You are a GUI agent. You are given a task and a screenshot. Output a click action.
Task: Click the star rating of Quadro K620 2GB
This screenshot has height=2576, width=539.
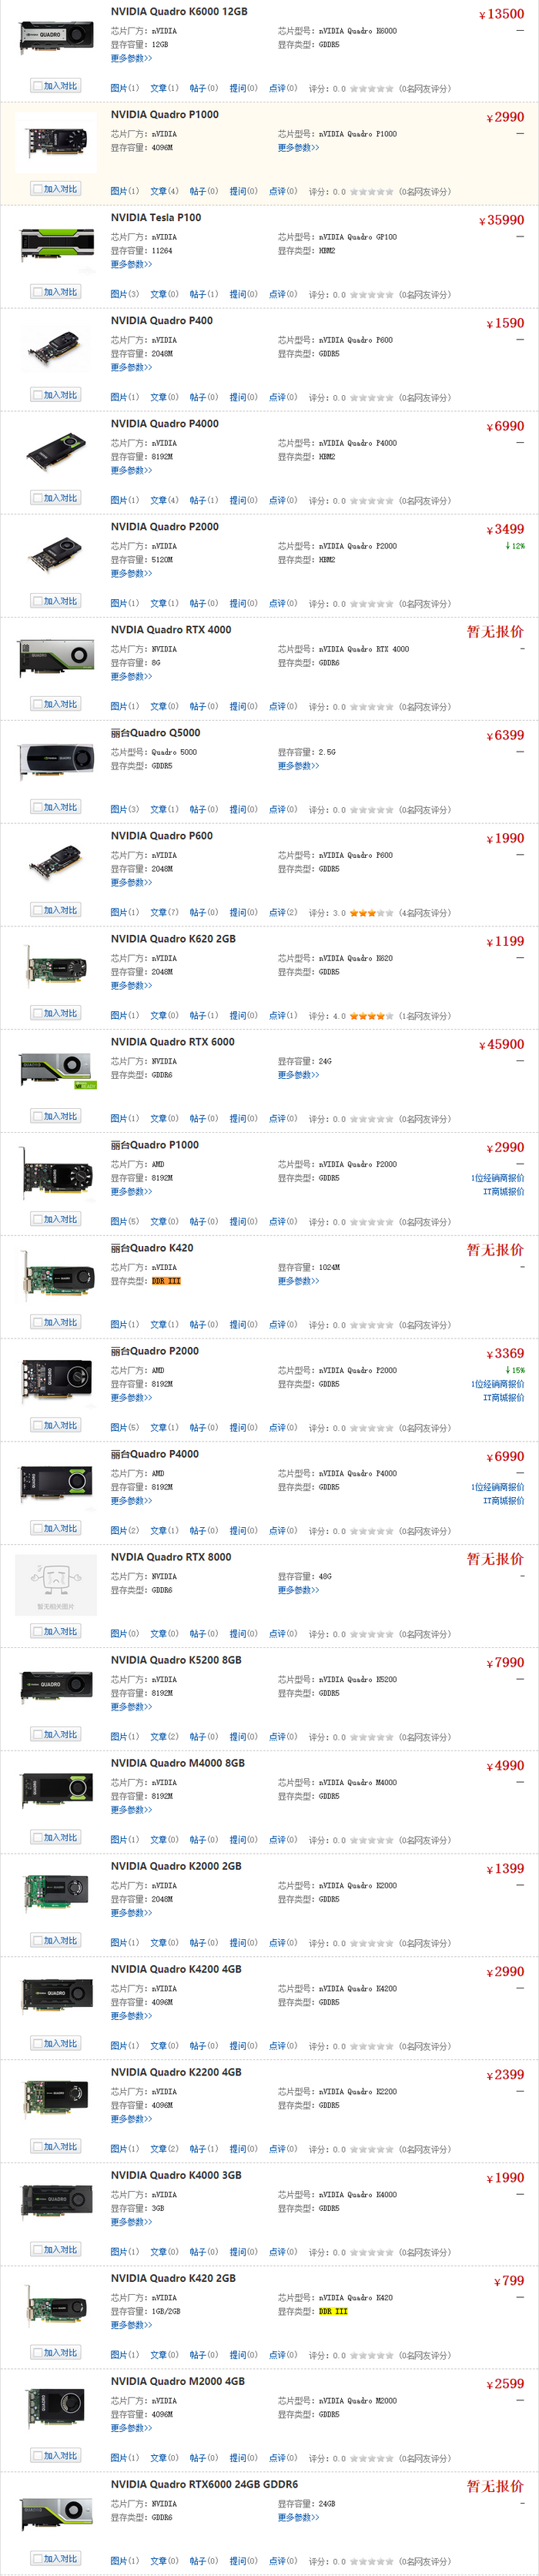point(371,1016)
